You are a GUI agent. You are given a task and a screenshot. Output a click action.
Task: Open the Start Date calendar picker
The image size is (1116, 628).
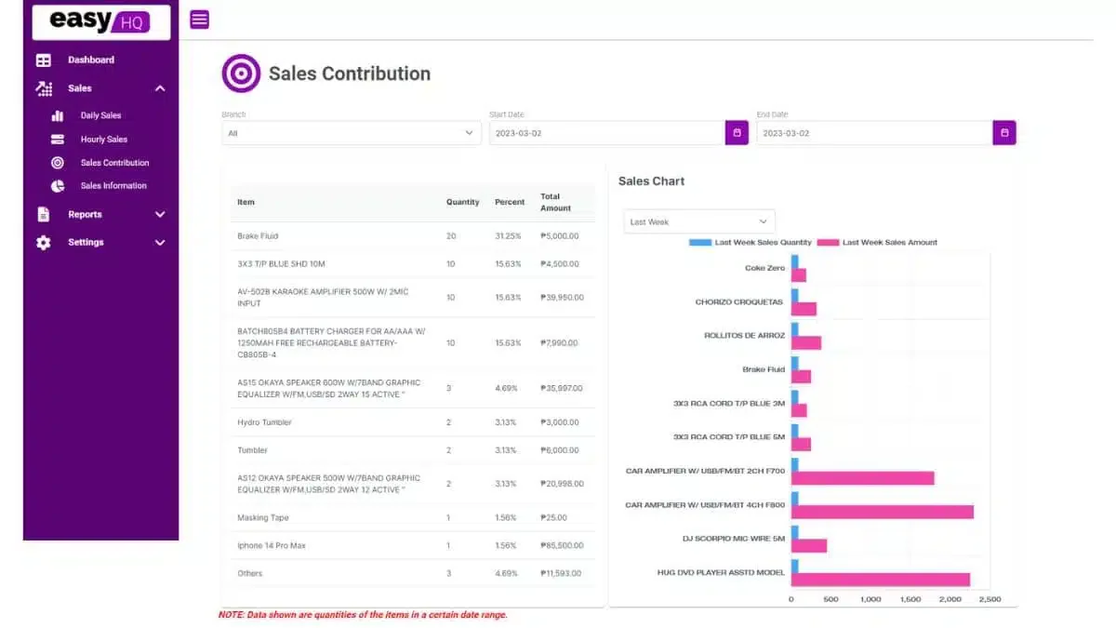(x=737, y=133)
